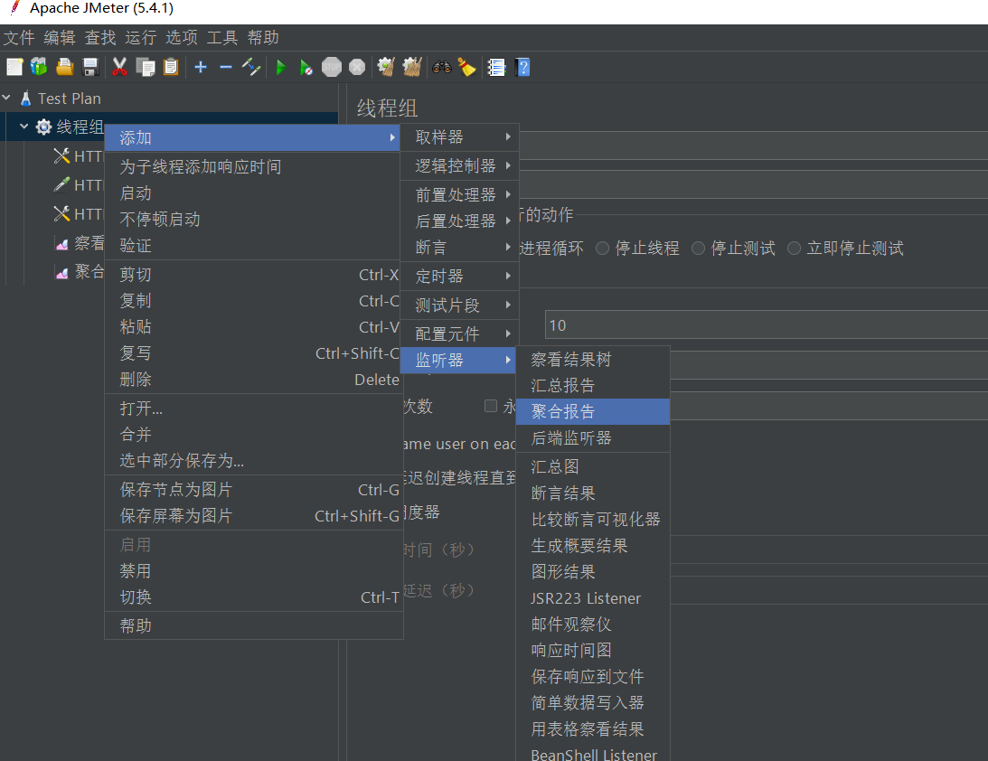Screen dimensions: 988x761
Task: Choose 汇总报告 listener entry
Action: [592, 385]
